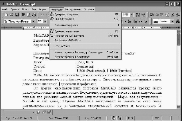
Task: Choose Универсальный Декодер from menu
Action: coord(69,36)
